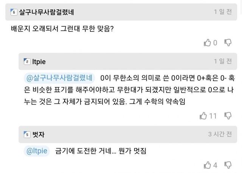Click the level badge beside ltpie
242x173 pixels.
point(26,61)
